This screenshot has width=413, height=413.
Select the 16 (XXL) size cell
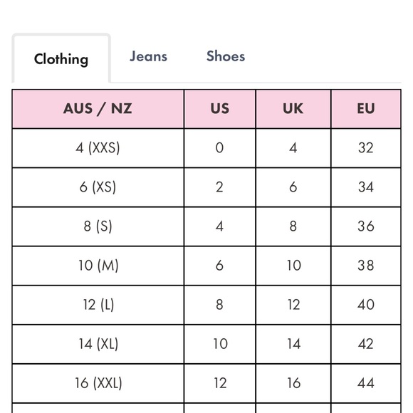pos(98,383)
